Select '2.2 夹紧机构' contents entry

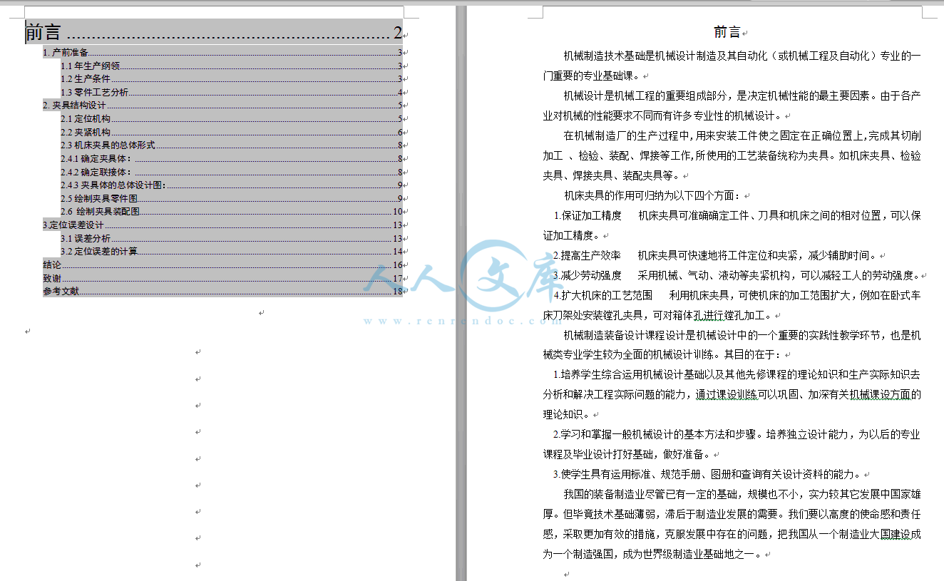coord(232,132)
